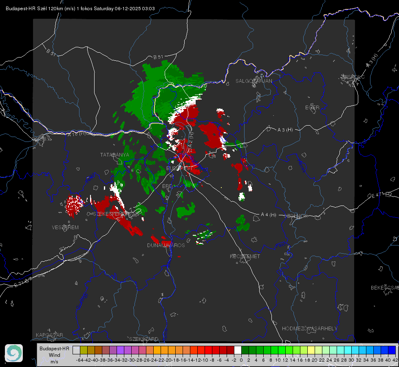Choose the bright red swatch between -10 and -8
Image resolution: width=399 pixels, height=367 pixels.
(x=208, y=350)
